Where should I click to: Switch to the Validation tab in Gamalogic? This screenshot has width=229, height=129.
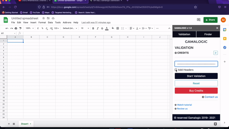tap(184, 34)
